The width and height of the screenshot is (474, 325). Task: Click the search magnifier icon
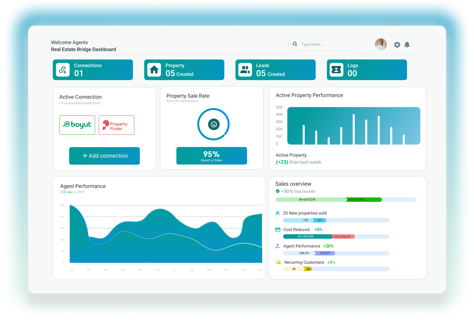click(x=295, y=44)
